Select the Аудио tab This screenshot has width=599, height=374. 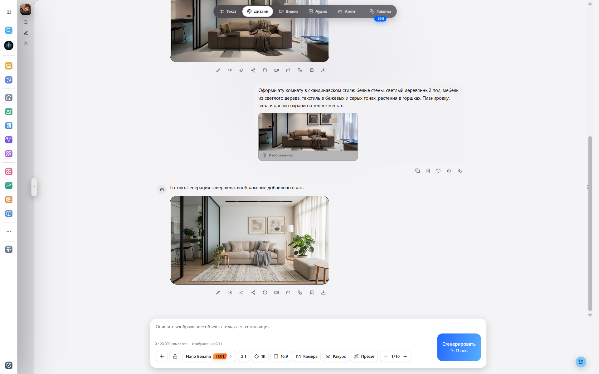pos(318,12)
